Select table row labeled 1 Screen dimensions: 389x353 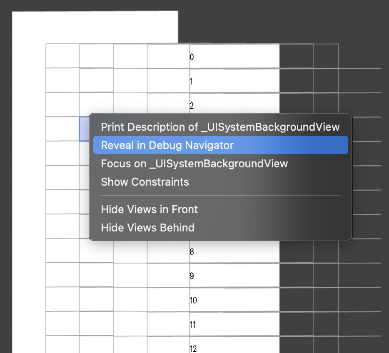pos(234,81)
